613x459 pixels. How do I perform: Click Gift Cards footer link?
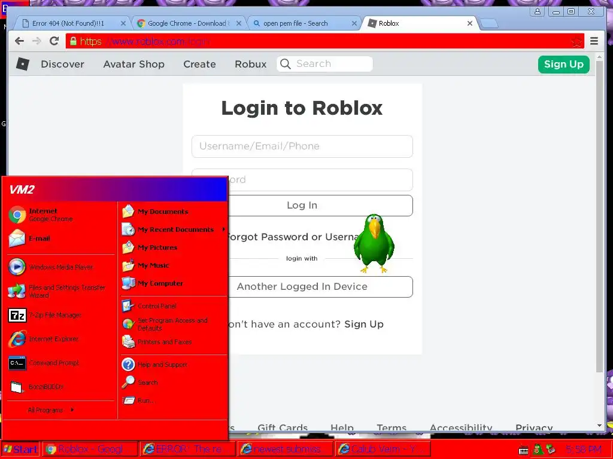point(283,427)
